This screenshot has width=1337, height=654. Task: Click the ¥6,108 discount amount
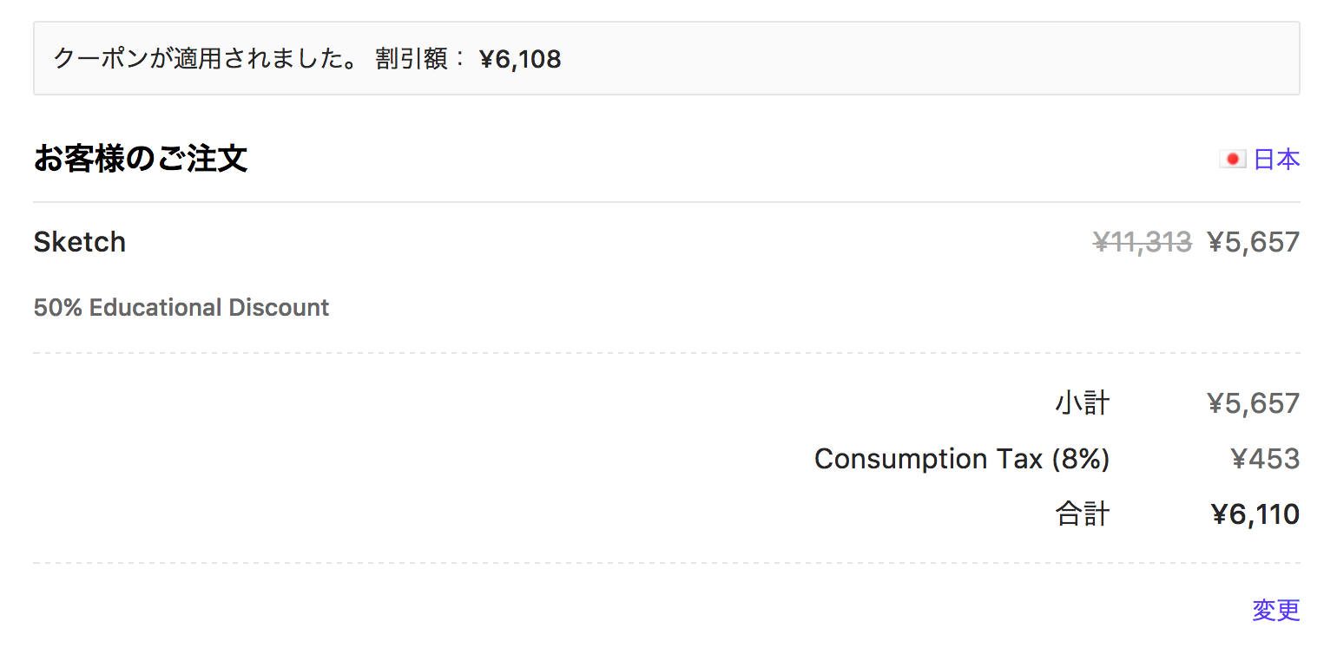click(520, 59)
